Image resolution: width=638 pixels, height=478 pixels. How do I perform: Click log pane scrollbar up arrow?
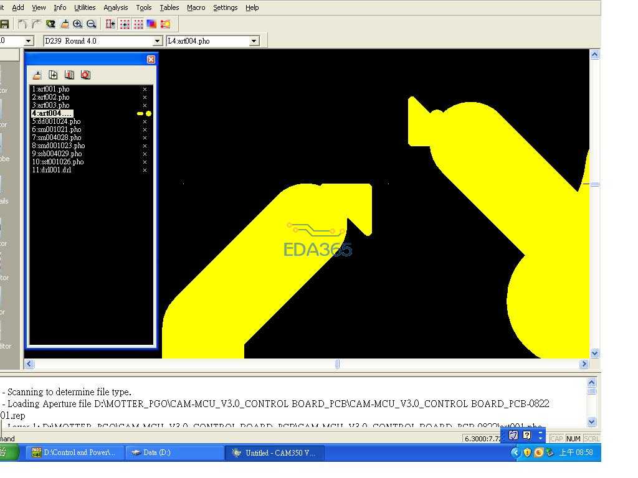tap(592, 382)
